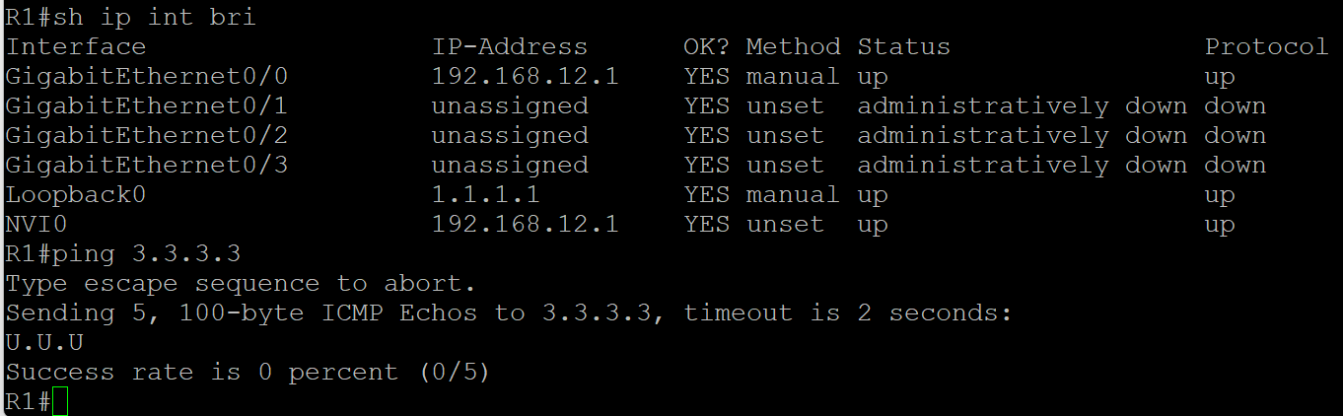
Task: Click the 'Success rate is 0 percent' line
Action: coord(247,373)
